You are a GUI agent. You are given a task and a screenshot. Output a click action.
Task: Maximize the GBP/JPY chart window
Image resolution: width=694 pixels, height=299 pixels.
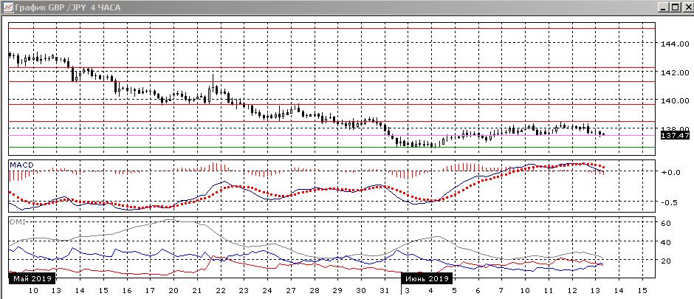(674, 7)
